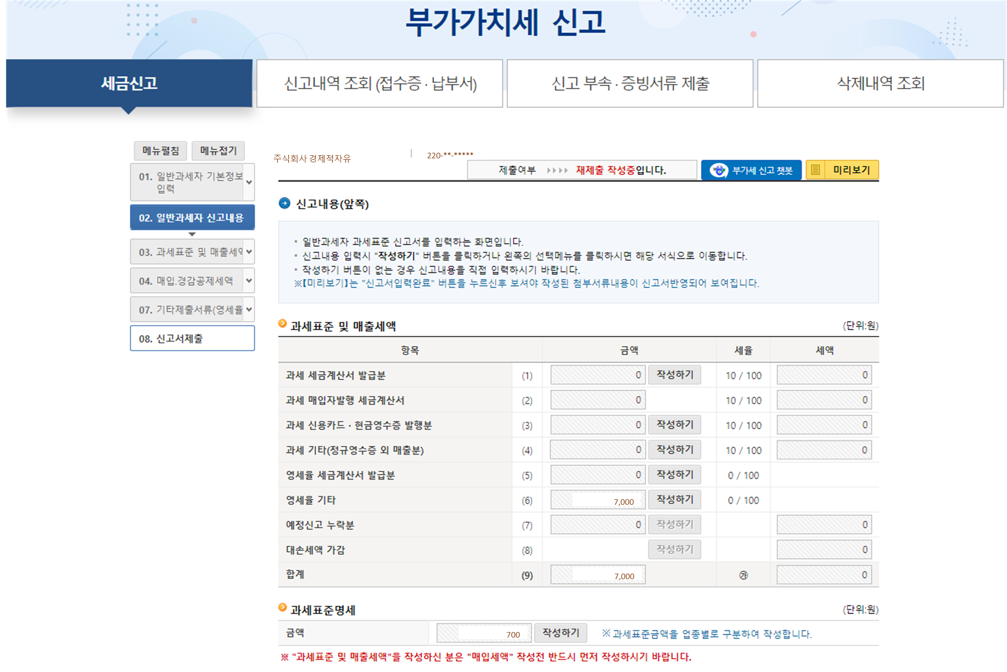Click orange bullet icon next to 과세표준 및 매출세액
This screenshot has width=1007, height=672.
click(283, 324)
